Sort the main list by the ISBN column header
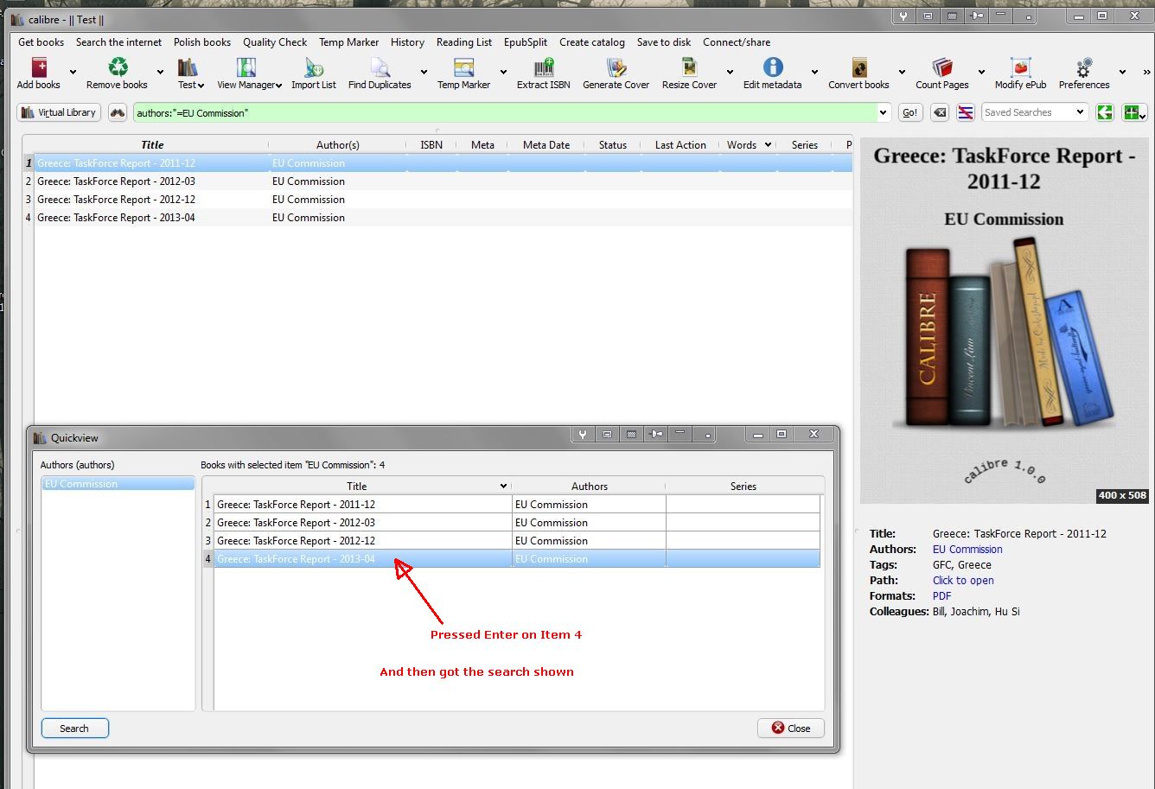 coord(431,145)
